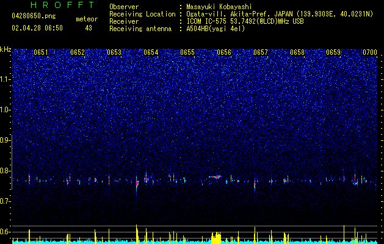Screen dimensions: 384x244
Task: Click time marker 0659
Action: pos(333,52)
